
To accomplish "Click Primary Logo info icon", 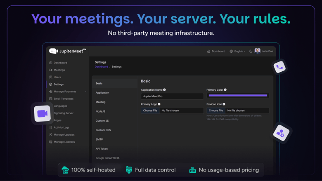I will click(159, 104).
